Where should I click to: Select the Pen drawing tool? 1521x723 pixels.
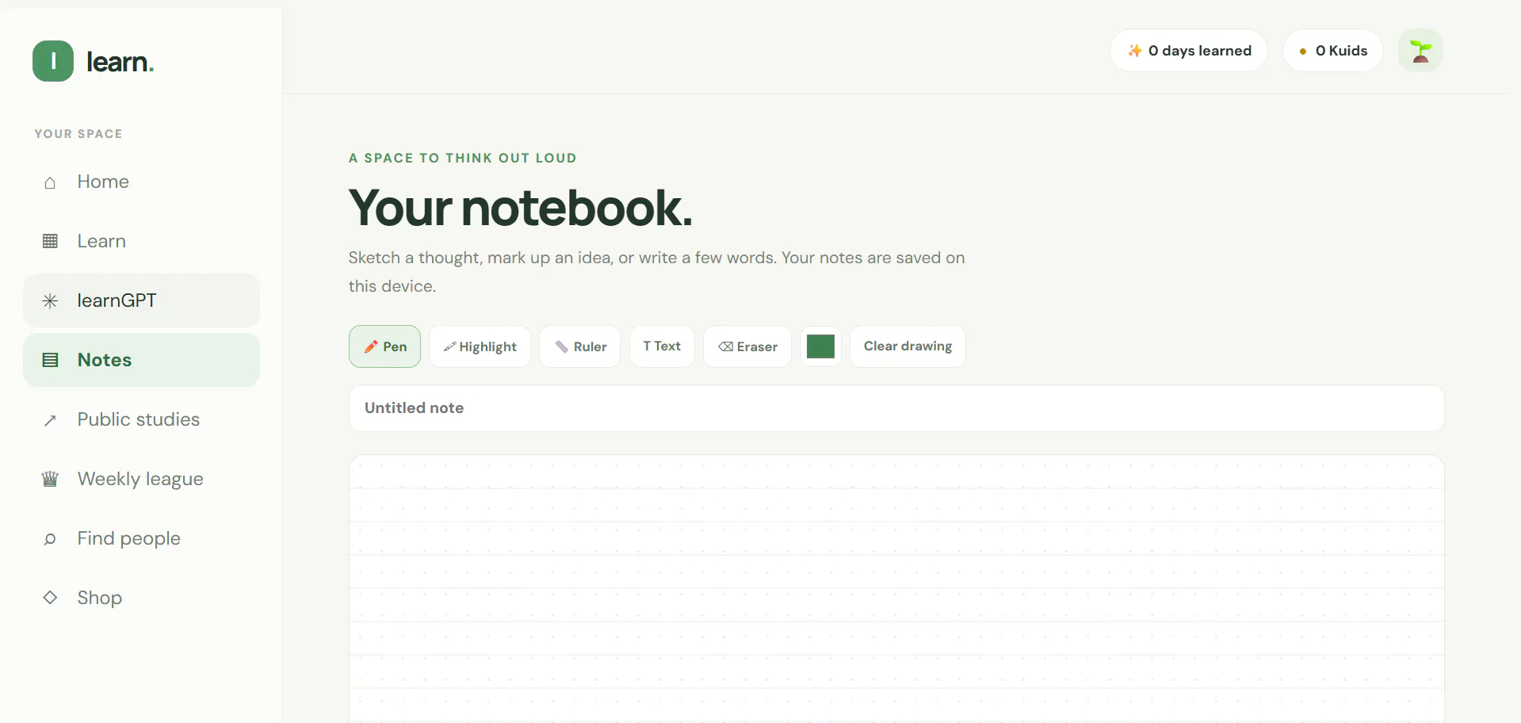coord(384,346)
